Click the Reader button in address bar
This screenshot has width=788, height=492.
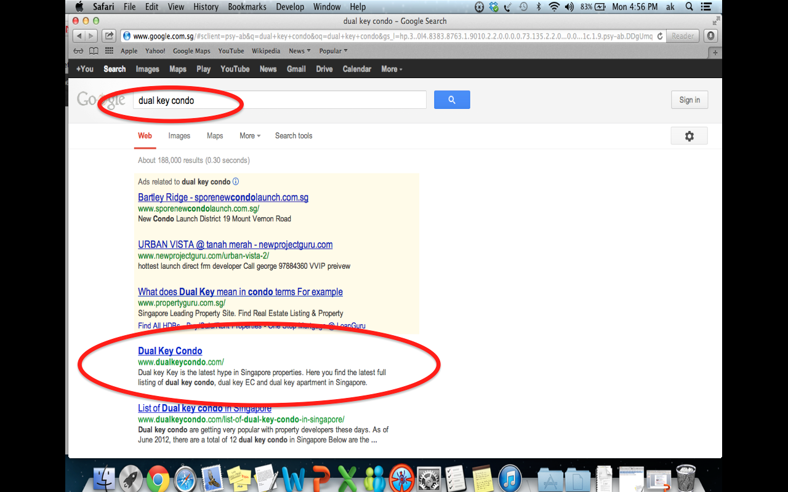[683, 36]
